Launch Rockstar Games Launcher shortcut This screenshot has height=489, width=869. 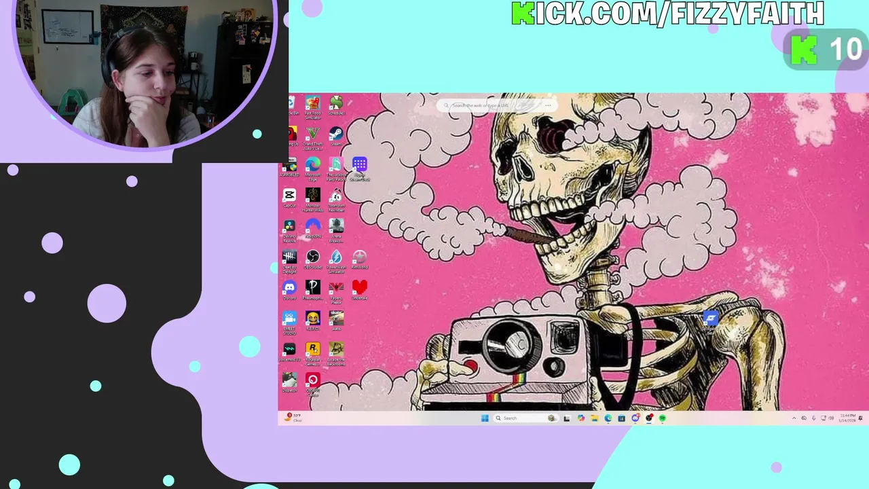click(312, 354)
